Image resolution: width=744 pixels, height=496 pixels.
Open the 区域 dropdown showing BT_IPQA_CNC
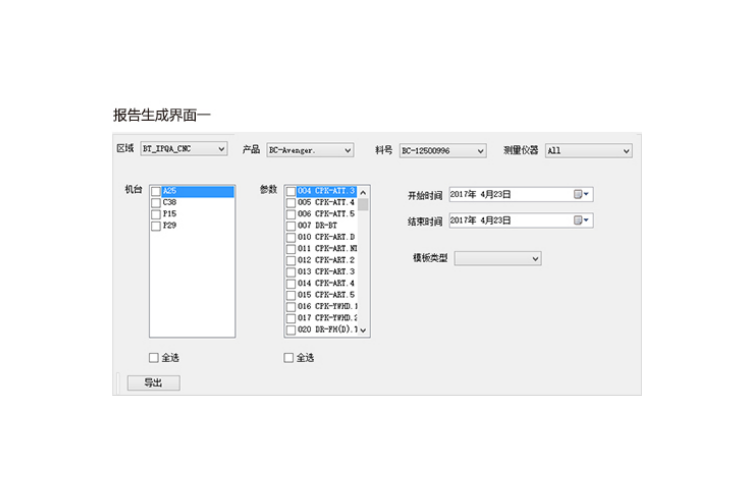221,149
